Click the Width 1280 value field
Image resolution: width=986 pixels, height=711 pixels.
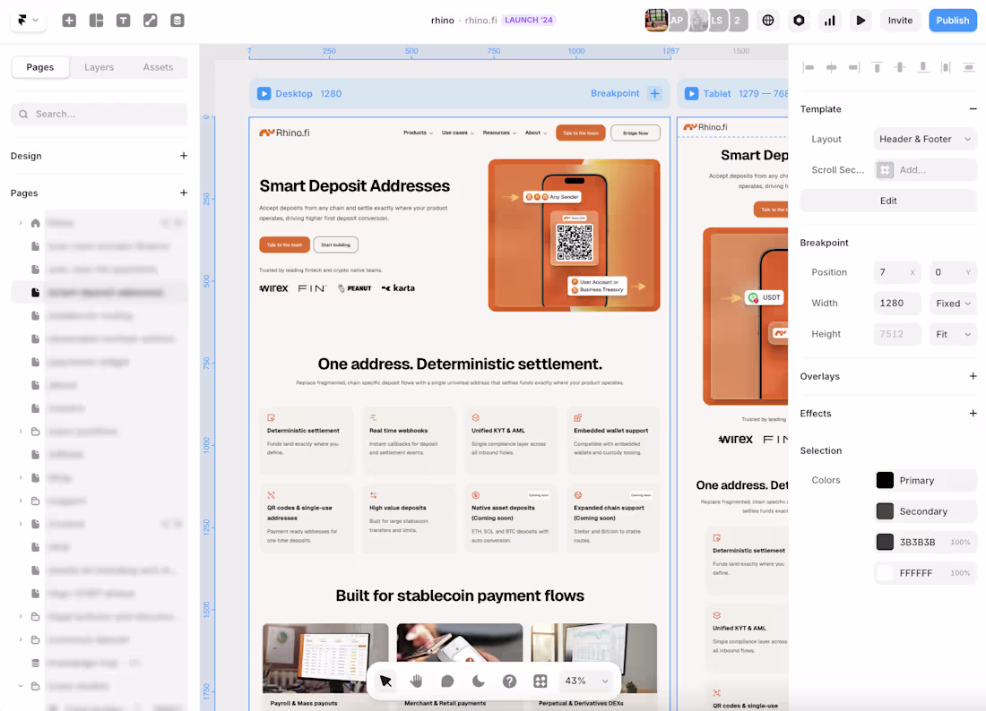(x=897, y=304)
